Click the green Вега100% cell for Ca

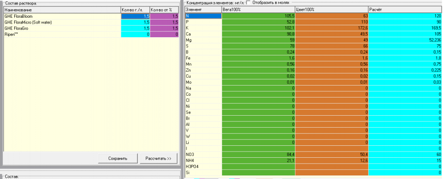coord(258,34)
